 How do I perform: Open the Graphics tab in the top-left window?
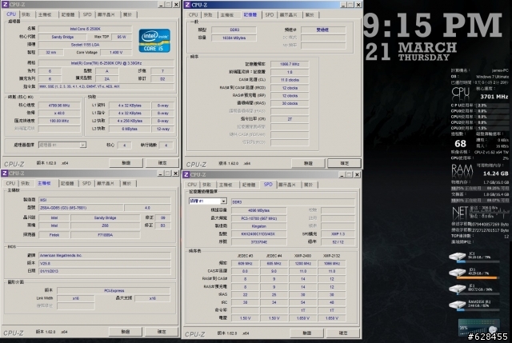(106, 14)
